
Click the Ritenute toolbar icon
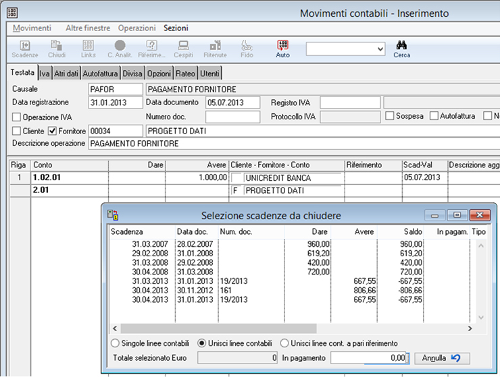click(x=215, y=49)
